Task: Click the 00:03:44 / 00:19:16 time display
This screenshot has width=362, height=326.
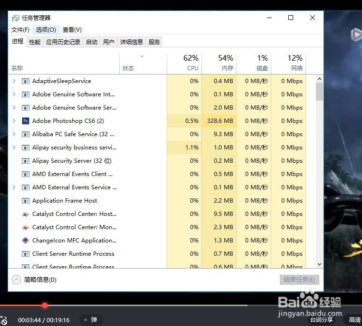Action: click(44, 320)
